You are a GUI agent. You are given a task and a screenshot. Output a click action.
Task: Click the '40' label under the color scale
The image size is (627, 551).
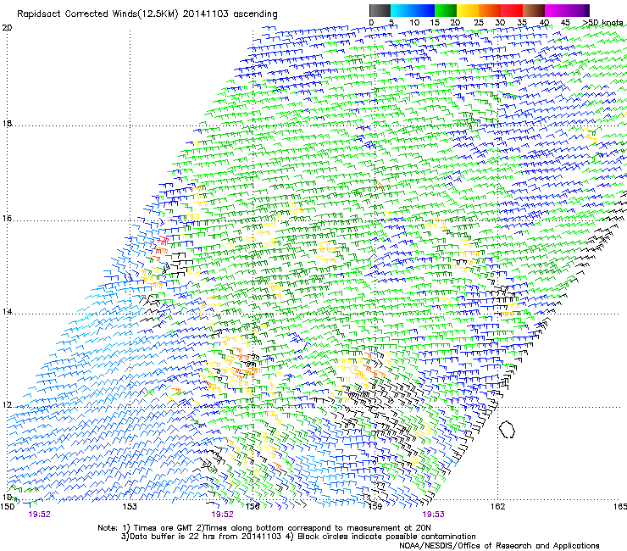[544, 23]
